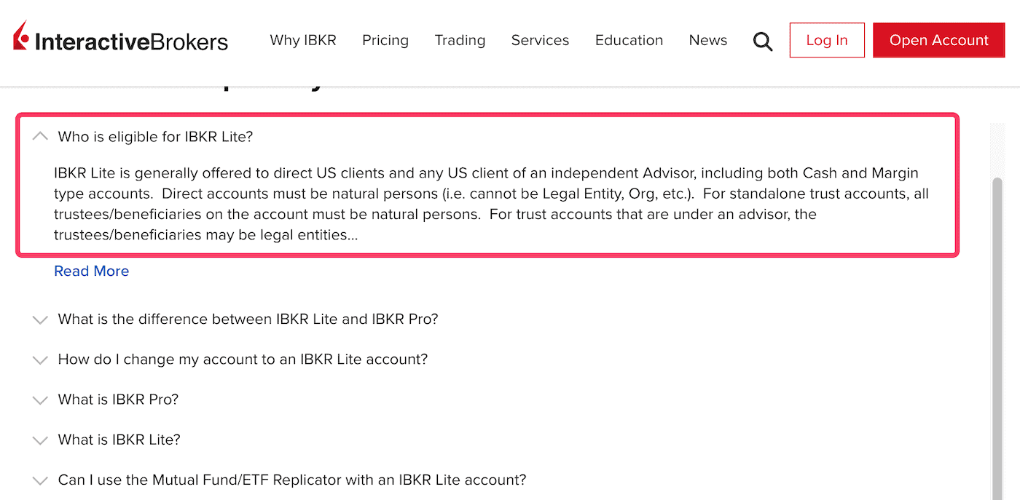Screen dimensions: 1020x500
Task: Expand 'How do I change my account' question
Action: (x=243, y=360)
